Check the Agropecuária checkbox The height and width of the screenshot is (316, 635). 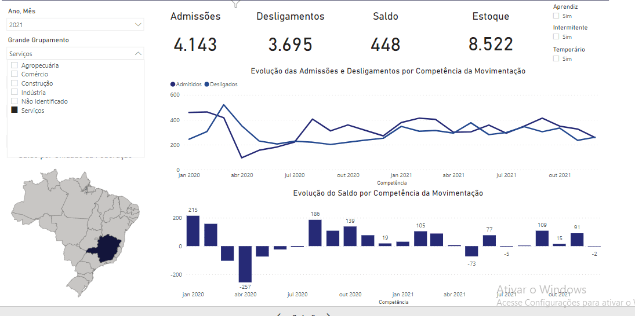pos(14,65)
